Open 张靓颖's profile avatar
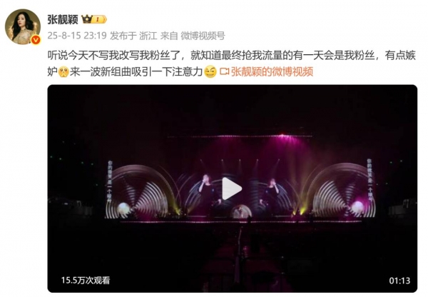This screenshot has height=297, width=428. [23, 26]
